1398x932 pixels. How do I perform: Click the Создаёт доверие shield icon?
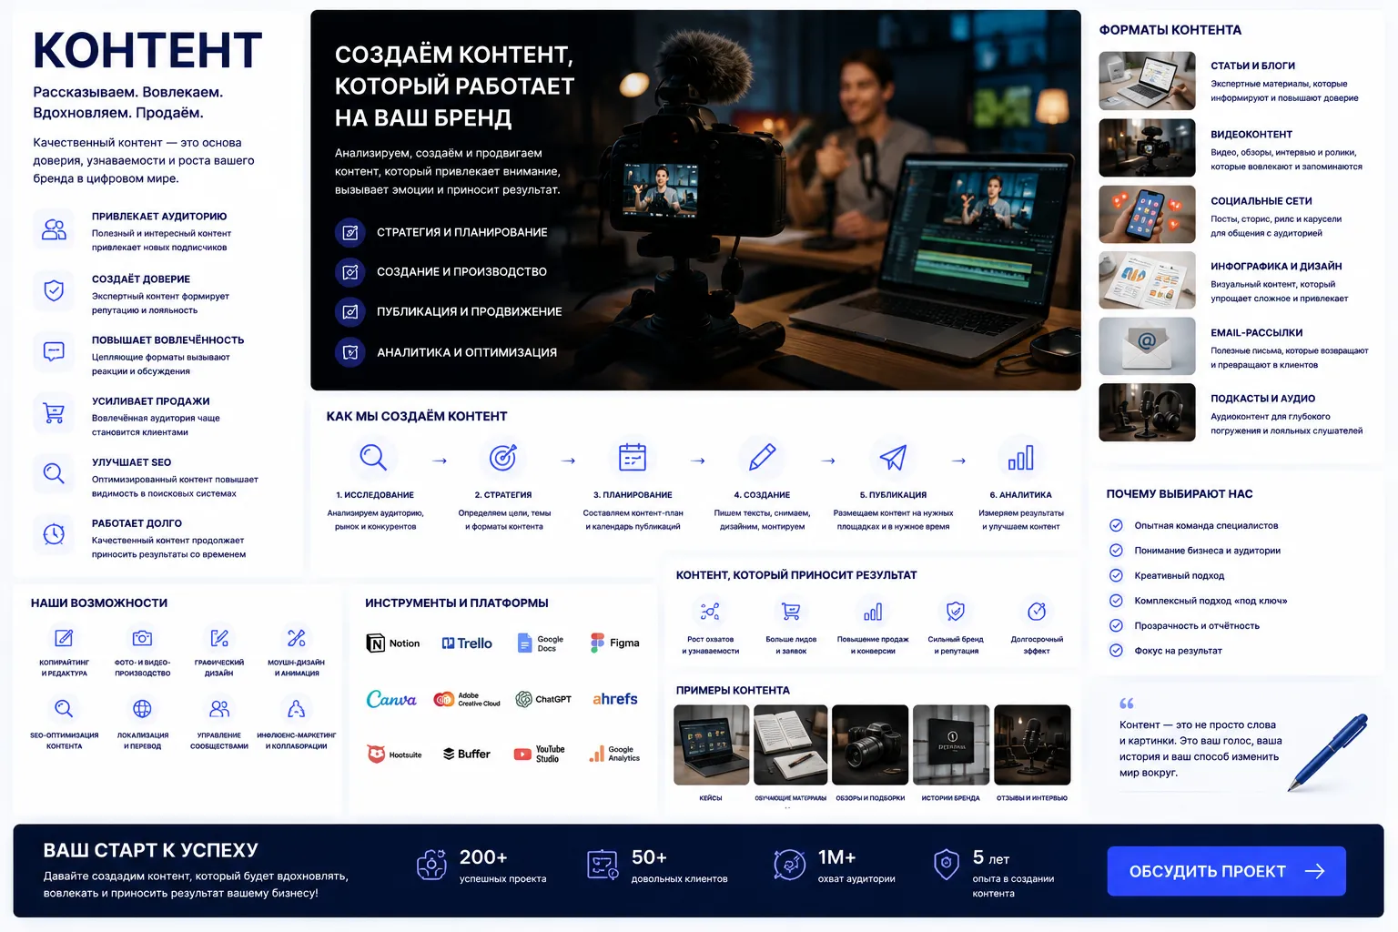coord(55,291)
